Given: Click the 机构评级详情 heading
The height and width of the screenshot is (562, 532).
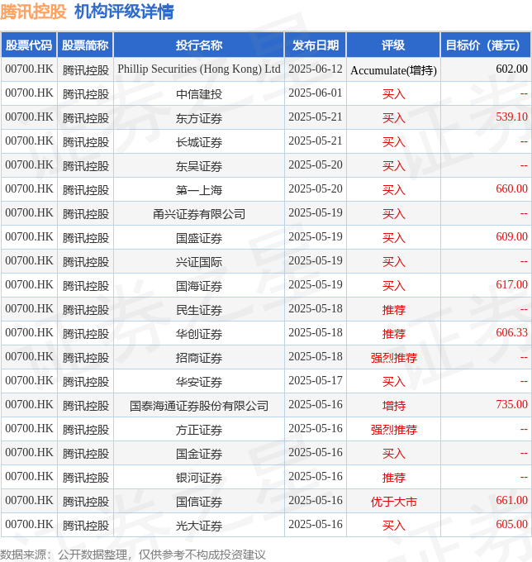Looking at the screenshot, I should [124, 12].
